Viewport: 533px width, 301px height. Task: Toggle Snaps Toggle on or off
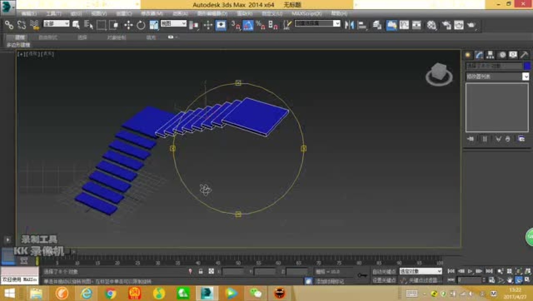tap(236, 24)
